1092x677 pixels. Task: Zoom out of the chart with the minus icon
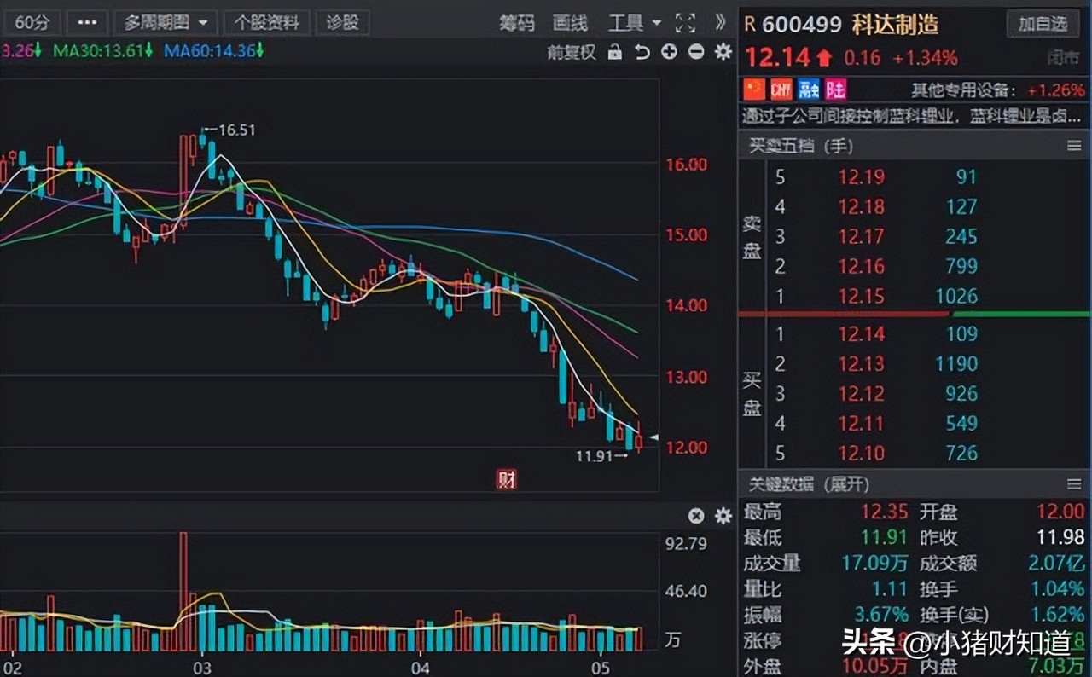695,52
